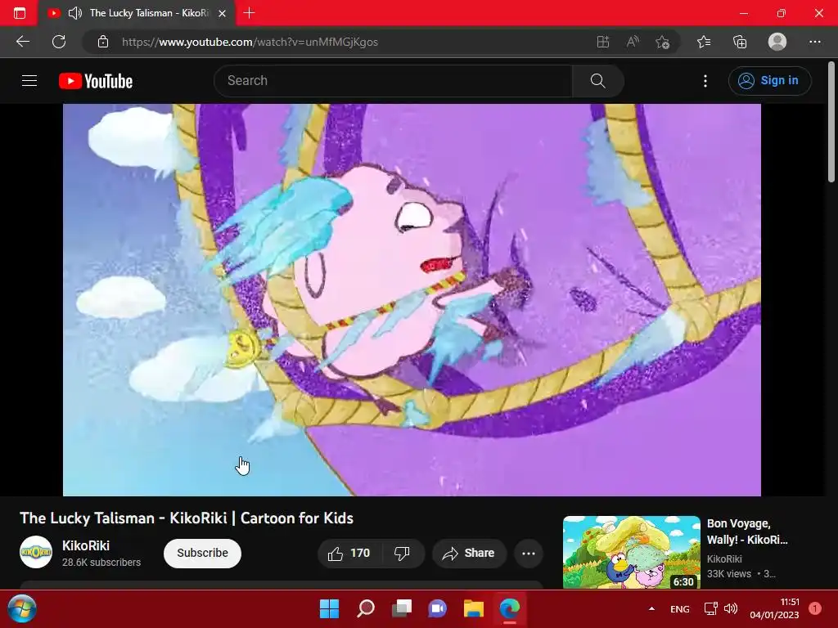Like the video with 170 likes
This screenshot has height=628, width=838.
pos(349,554)
